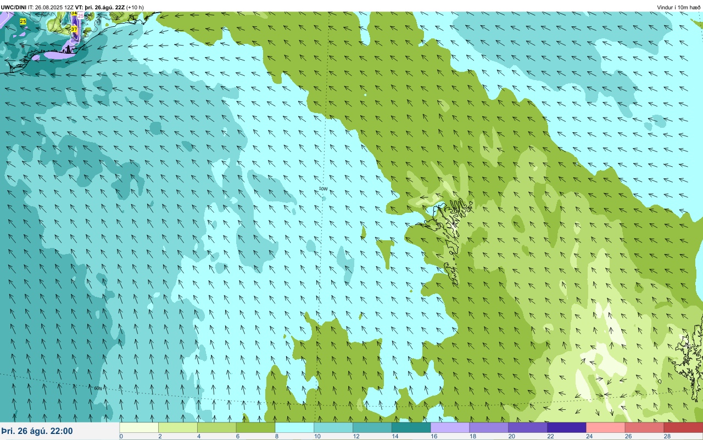
Task: Click the 'UWC/DINI' model name in header
Action: [14, 8]
